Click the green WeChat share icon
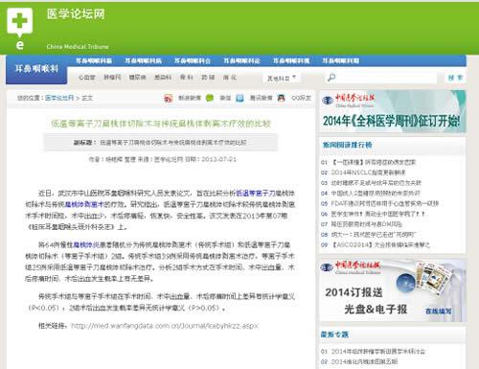This screenshot has width=479, height=369. (210, 98)
